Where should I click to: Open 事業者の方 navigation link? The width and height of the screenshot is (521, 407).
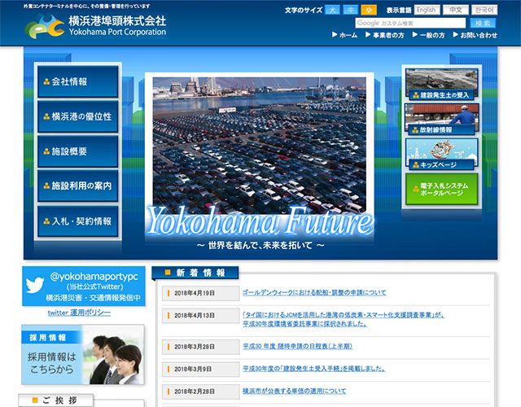[385, 35]
